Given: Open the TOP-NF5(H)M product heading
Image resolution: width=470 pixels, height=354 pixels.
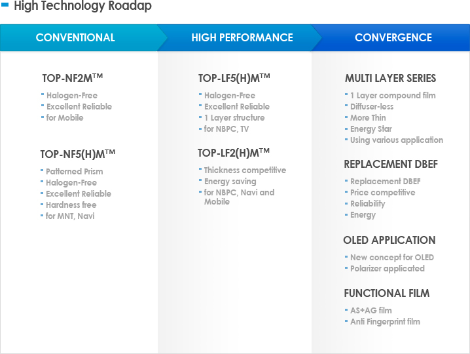Looking at the screenshot, I should 78,154.
